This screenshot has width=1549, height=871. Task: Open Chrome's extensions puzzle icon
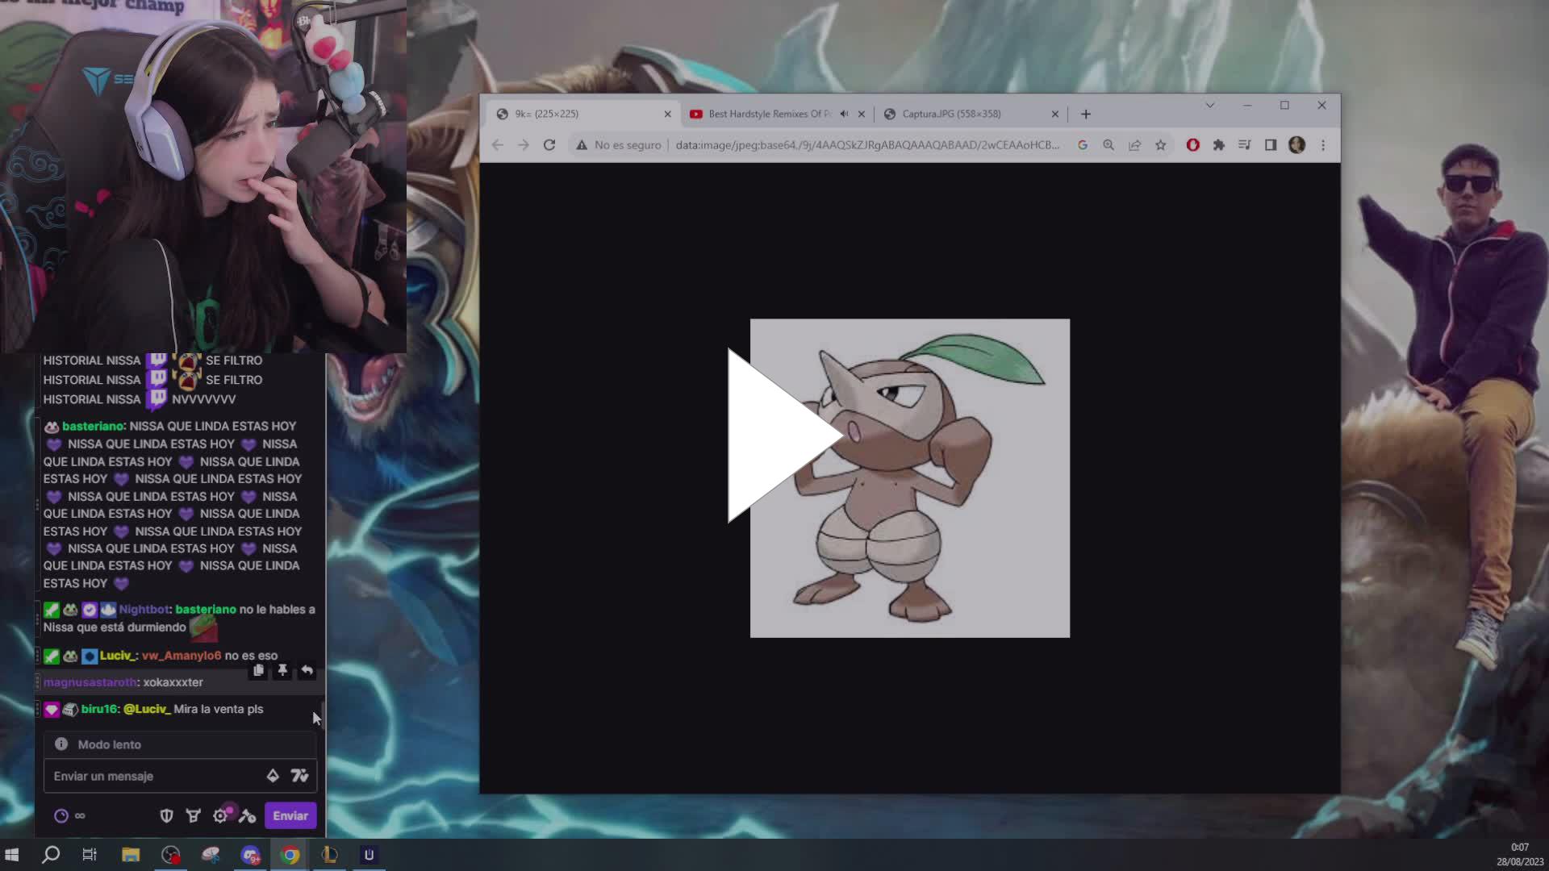(1218, 145)
